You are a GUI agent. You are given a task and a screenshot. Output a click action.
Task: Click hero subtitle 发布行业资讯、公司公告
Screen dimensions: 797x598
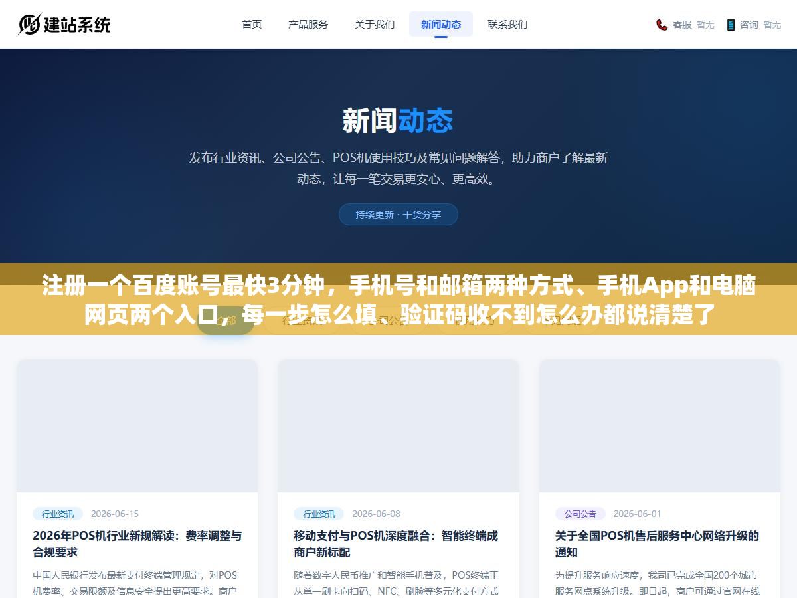(x=398, y=168)
